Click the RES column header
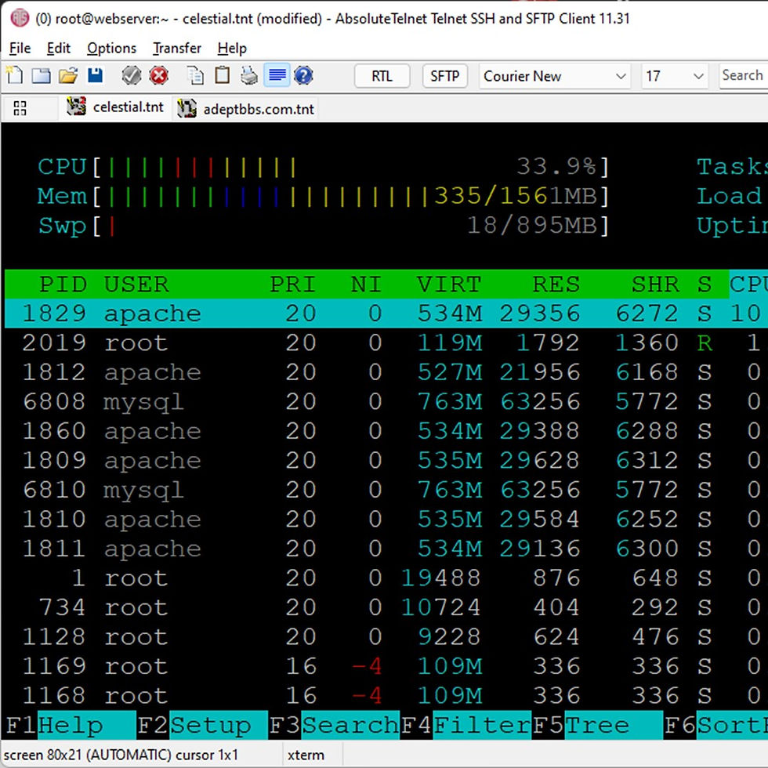The height and width of the screenshot is (768, 768). pos(556,284)
